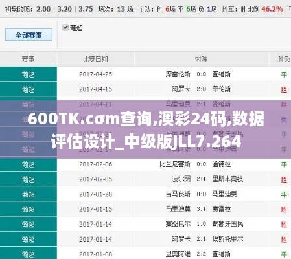Click the 胜负 column header
The width and height of the screenshot is (291, 259).
tap(284, 59)
